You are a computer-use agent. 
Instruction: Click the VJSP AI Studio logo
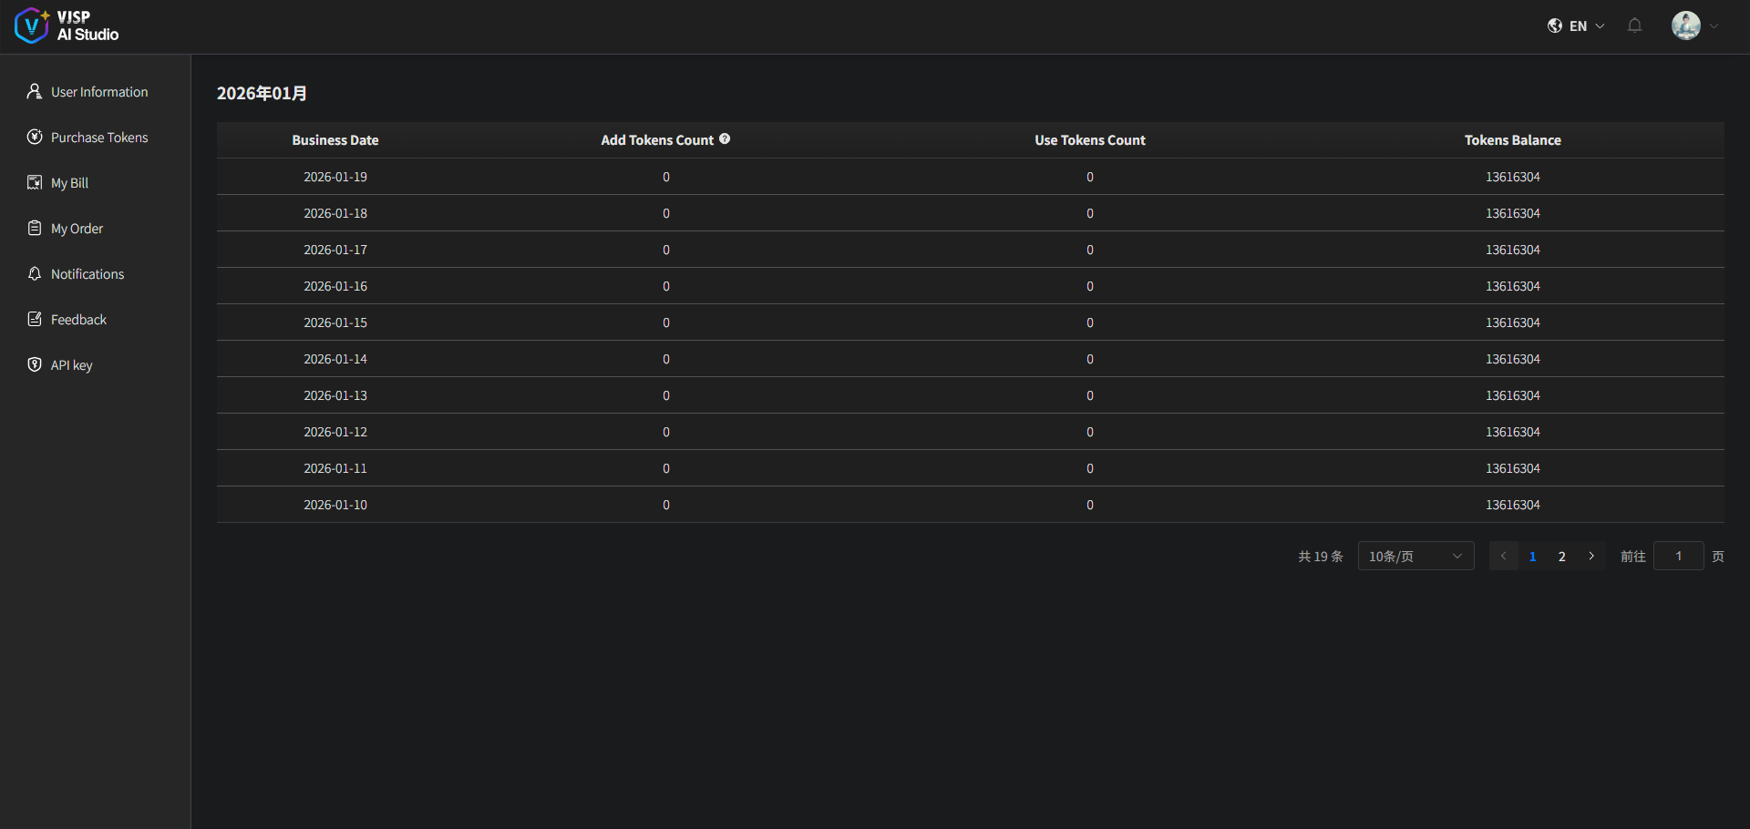click(x=67, y=26)
